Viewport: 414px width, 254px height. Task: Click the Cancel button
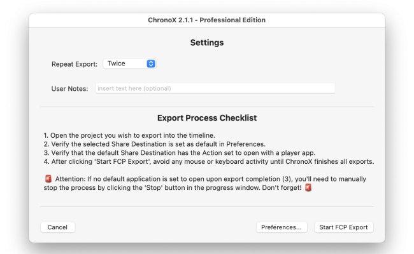click(x=57, y=227)
